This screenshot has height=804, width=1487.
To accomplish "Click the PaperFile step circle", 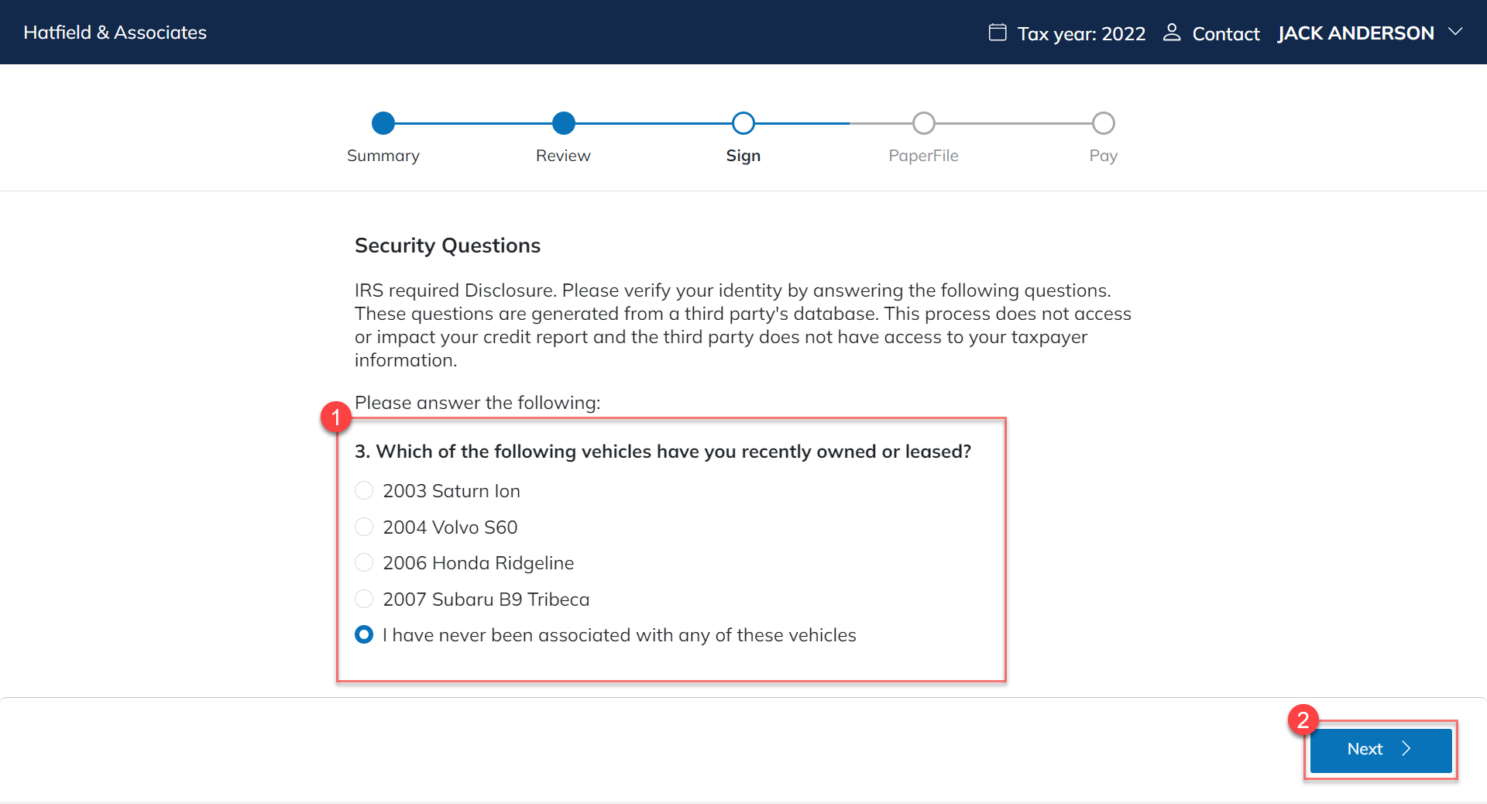I will click(923, 123).
